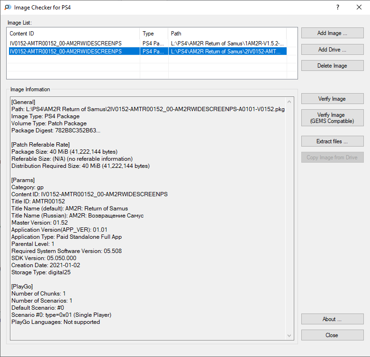Click the Title ID: AMTR00152 line
This screenshot has height=357, width=370.
coord(38,201)
